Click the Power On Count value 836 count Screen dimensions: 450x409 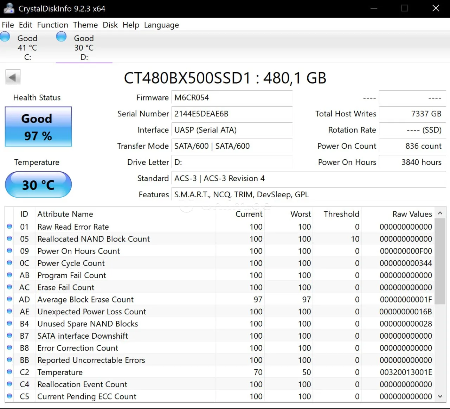click(x=412, y=146)
